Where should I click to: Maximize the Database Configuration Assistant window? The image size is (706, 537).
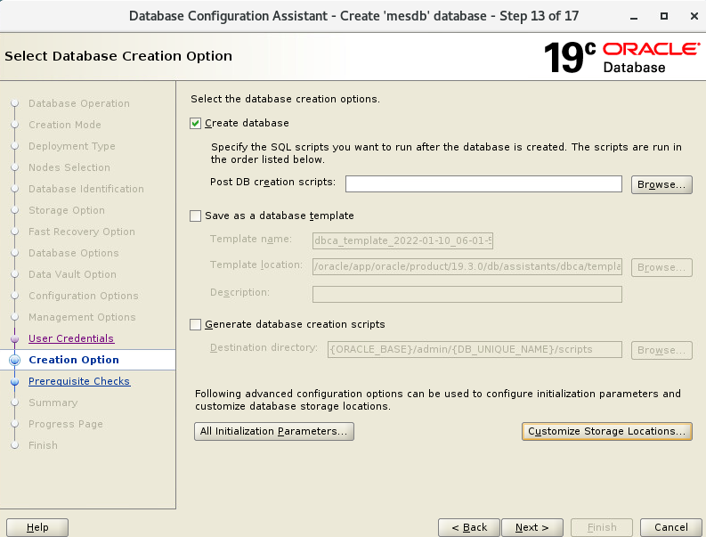(x=663, y=16)
